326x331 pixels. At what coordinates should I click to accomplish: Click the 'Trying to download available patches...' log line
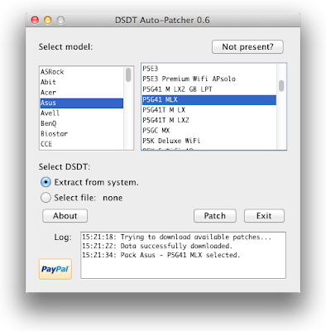tap(176, 237)
